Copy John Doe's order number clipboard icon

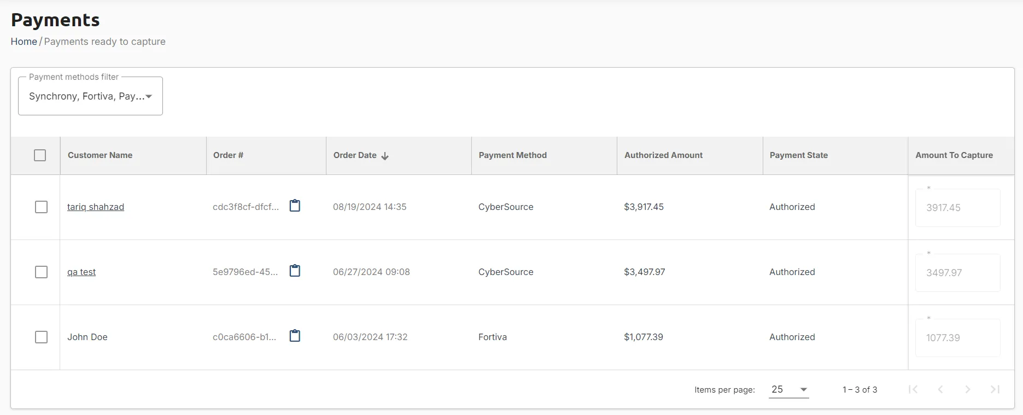point(295,336)
